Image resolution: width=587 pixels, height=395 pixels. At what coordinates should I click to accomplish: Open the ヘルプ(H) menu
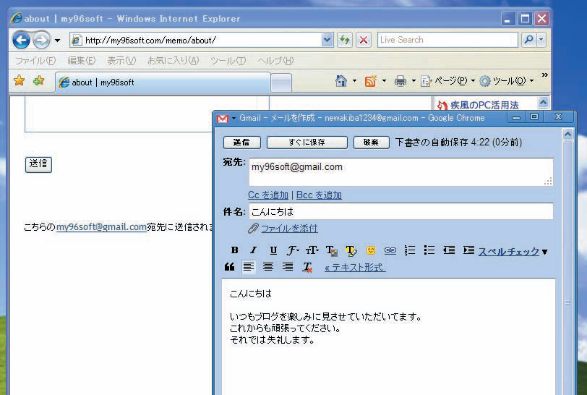275,60
